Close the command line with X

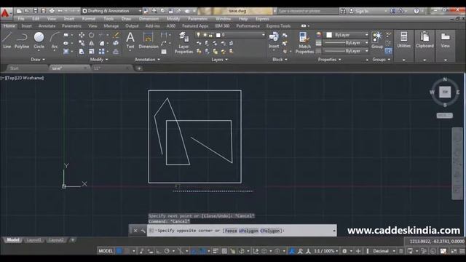point(135,231)
